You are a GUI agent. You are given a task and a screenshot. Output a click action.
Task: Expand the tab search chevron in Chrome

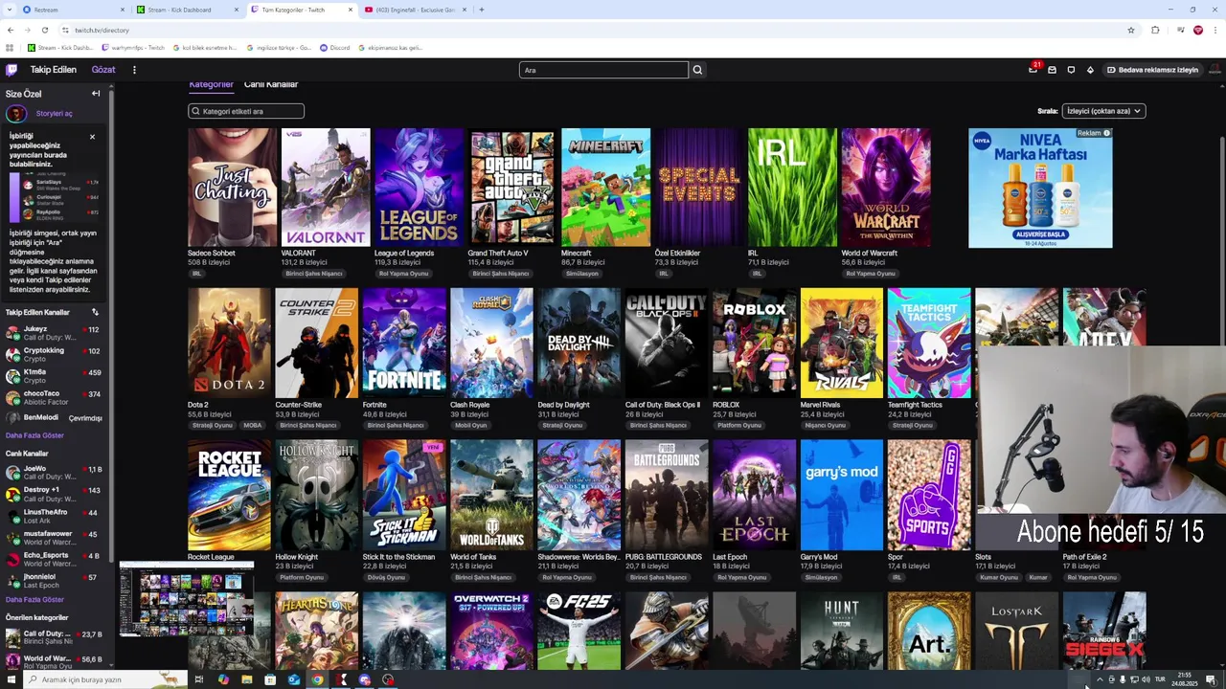11,10
